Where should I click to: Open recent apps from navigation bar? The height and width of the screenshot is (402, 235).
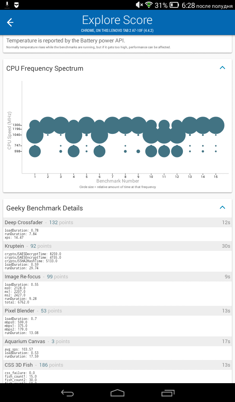pyautogui.click(x=168, y=393)
